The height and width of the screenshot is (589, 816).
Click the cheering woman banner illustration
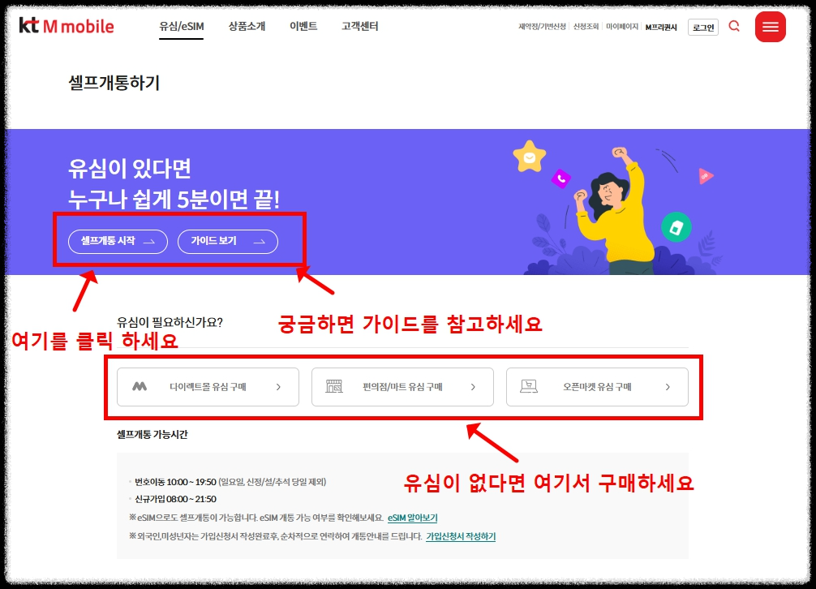[614, 209]
